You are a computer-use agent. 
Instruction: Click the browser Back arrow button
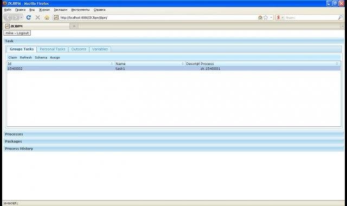coord(8,17)
